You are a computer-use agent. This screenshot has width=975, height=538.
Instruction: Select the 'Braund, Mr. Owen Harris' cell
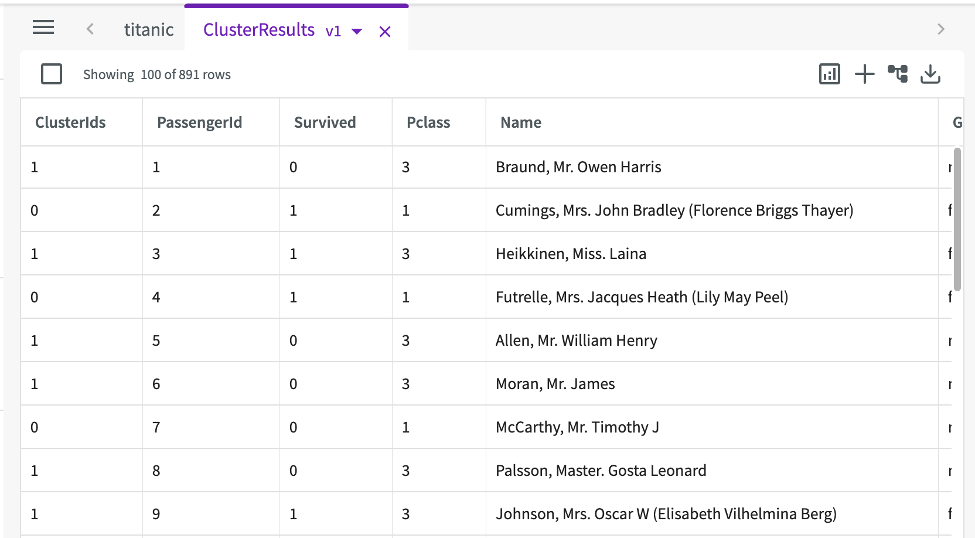[x=712, y=167]
